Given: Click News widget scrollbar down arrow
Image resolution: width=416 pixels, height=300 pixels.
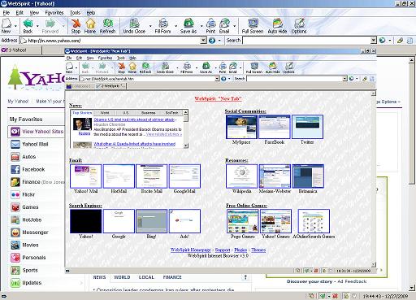Looking at the screenshot, I should pyautogui.click(x=185, y=146).
